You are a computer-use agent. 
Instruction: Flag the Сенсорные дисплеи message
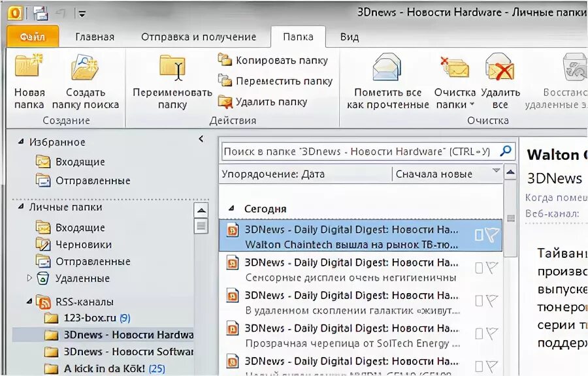(x=492, y=268)
